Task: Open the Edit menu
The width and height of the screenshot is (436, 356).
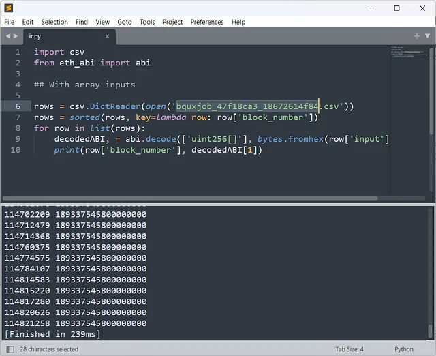Action: pyautogui.click(x=27, y=22)
